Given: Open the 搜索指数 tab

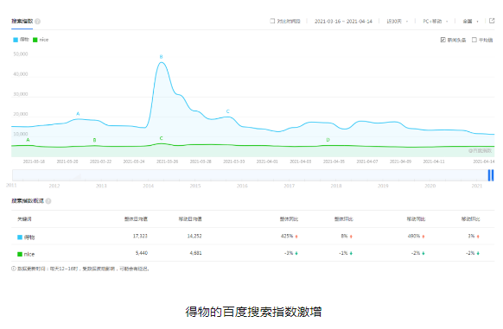Looking at the screenshot, I should pos(22,22).
